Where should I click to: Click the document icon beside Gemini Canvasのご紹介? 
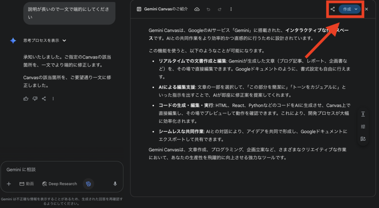139,9
